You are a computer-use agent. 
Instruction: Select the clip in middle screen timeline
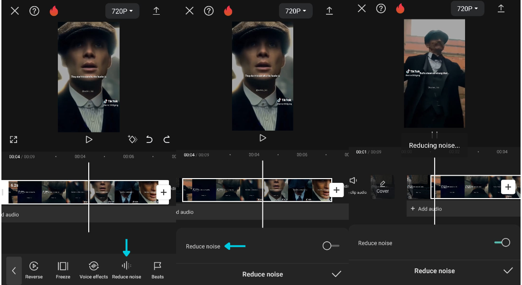point(257,190)
